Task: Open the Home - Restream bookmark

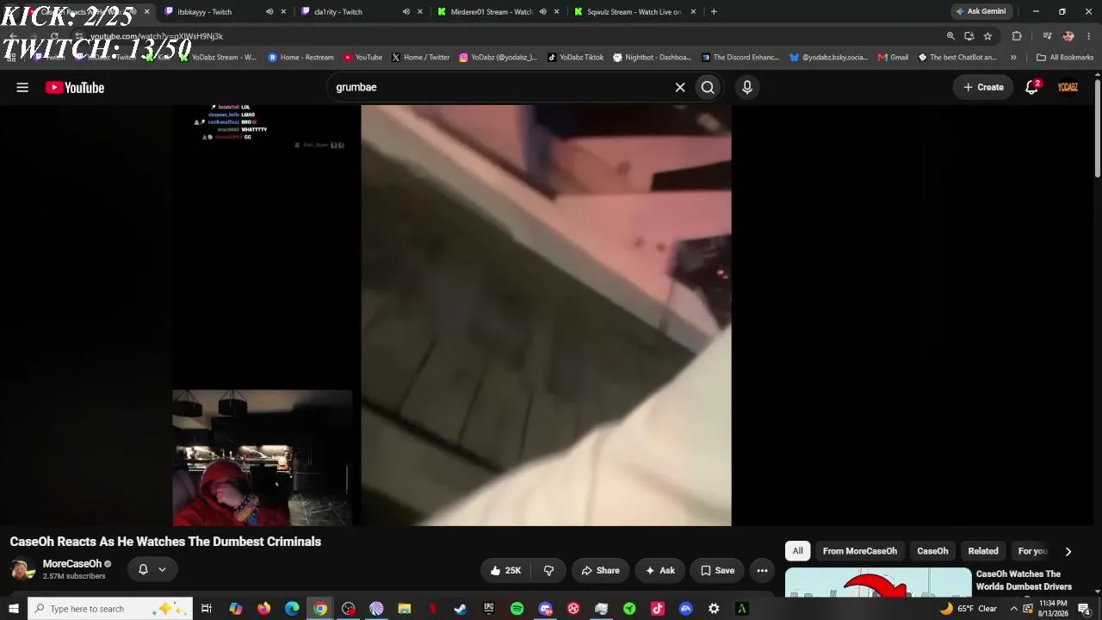Action: [x=300, y=58]
